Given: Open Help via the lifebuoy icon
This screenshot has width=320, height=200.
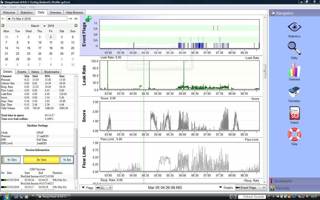Looking at the screenshot, I should pyautogui.click(x=294, y=134).
